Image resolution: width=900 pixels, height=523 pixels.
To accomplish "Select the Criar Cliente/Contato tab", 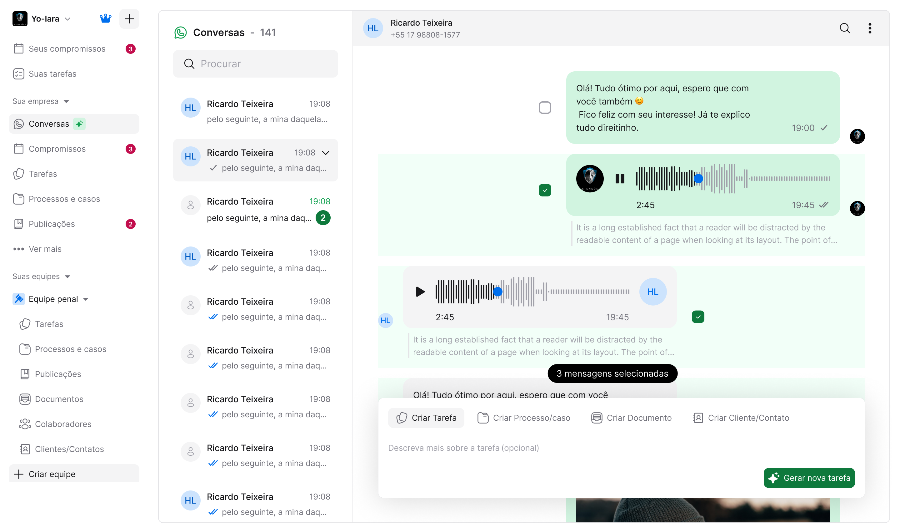I will [x=741, y=418].
